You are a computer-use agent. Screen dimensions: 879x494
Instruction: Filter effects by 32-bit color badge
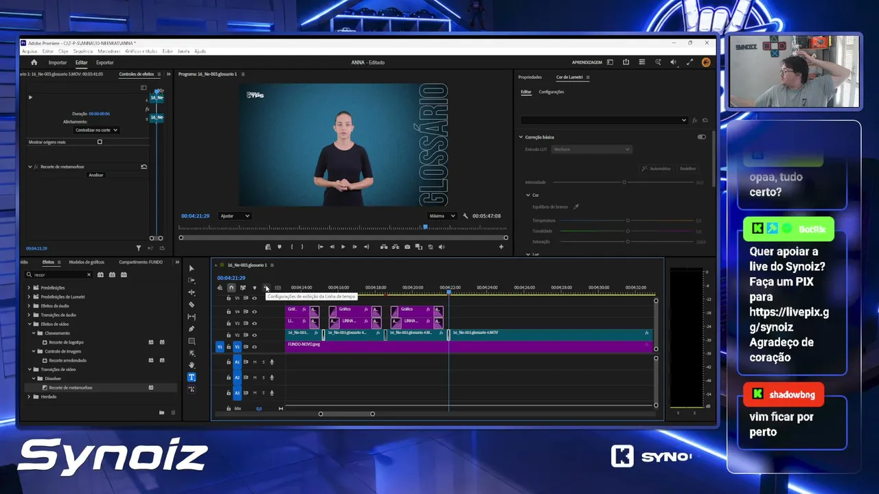pos(112,274)
